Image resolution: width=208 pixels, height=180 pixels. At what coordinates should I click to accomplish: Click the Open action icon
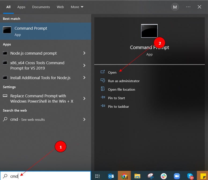103,72
